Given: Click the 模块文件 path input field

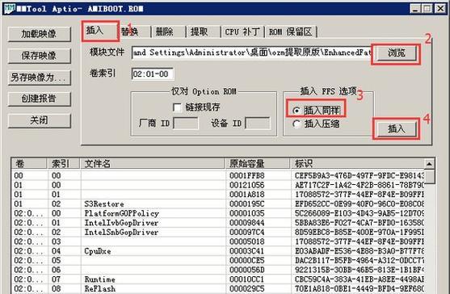Looking at the screenshot, I should (x=252, y=52).
